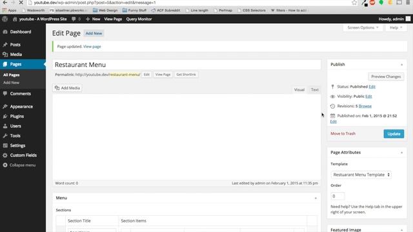Open Chrome hamburger menu
The image size is (413, 232).
tap(408, 3)
